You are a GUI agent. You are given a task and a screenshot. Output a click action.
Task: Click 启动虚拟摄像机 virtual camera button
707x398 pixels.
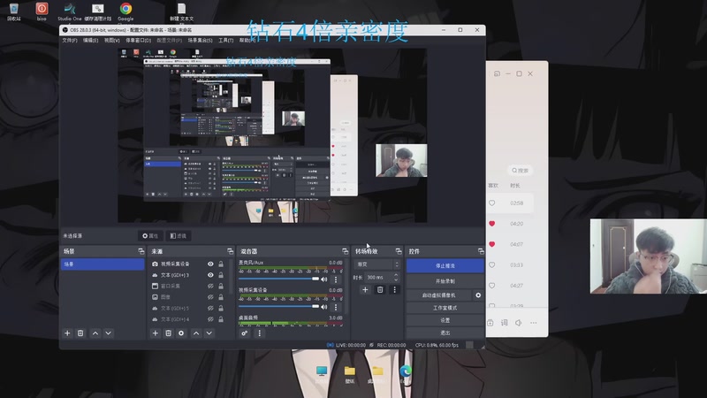tap(438, 295)
